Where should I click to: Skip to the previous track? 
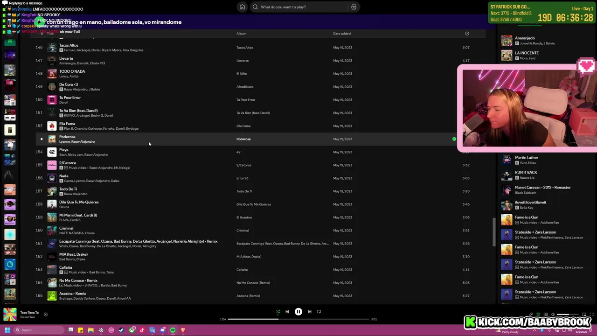click(x=287, y=312)
